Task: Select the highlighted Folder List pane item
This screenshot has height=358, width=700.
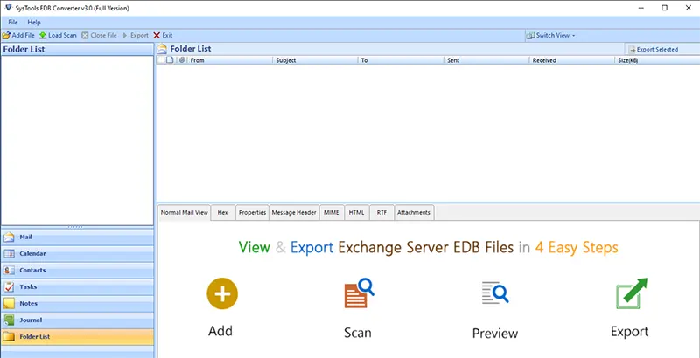Action: [x=77, y=337]
